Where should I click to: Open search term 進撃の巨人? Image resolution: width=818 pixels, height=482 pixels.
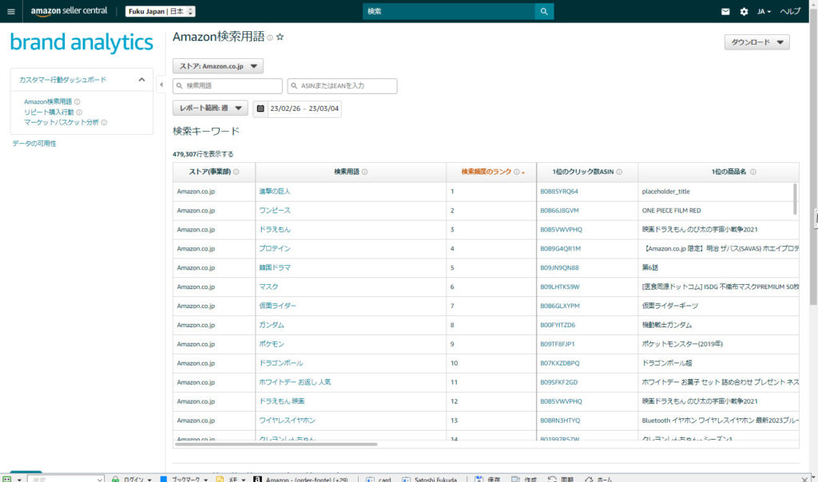[x=275, y=192]
